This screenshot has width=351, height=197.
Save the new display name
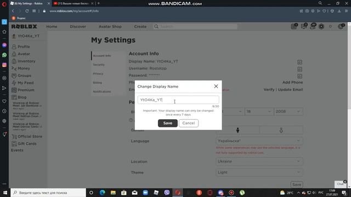click(168, 123)
